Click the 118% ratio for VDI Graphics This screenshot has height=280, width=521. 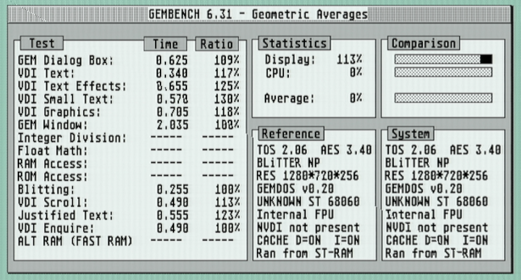(227, 112)
